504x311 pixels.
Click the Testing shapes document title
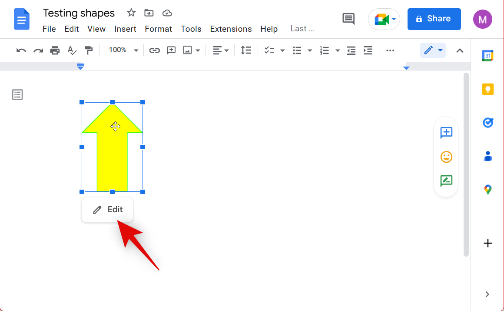(x=79, y=13)
